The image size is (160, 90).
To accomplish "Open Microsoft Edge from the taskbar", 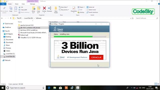I will coord(49,88).
